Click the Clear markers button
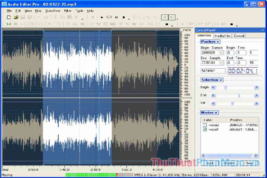This screenshot has width=267, height=178. (249, 163)
